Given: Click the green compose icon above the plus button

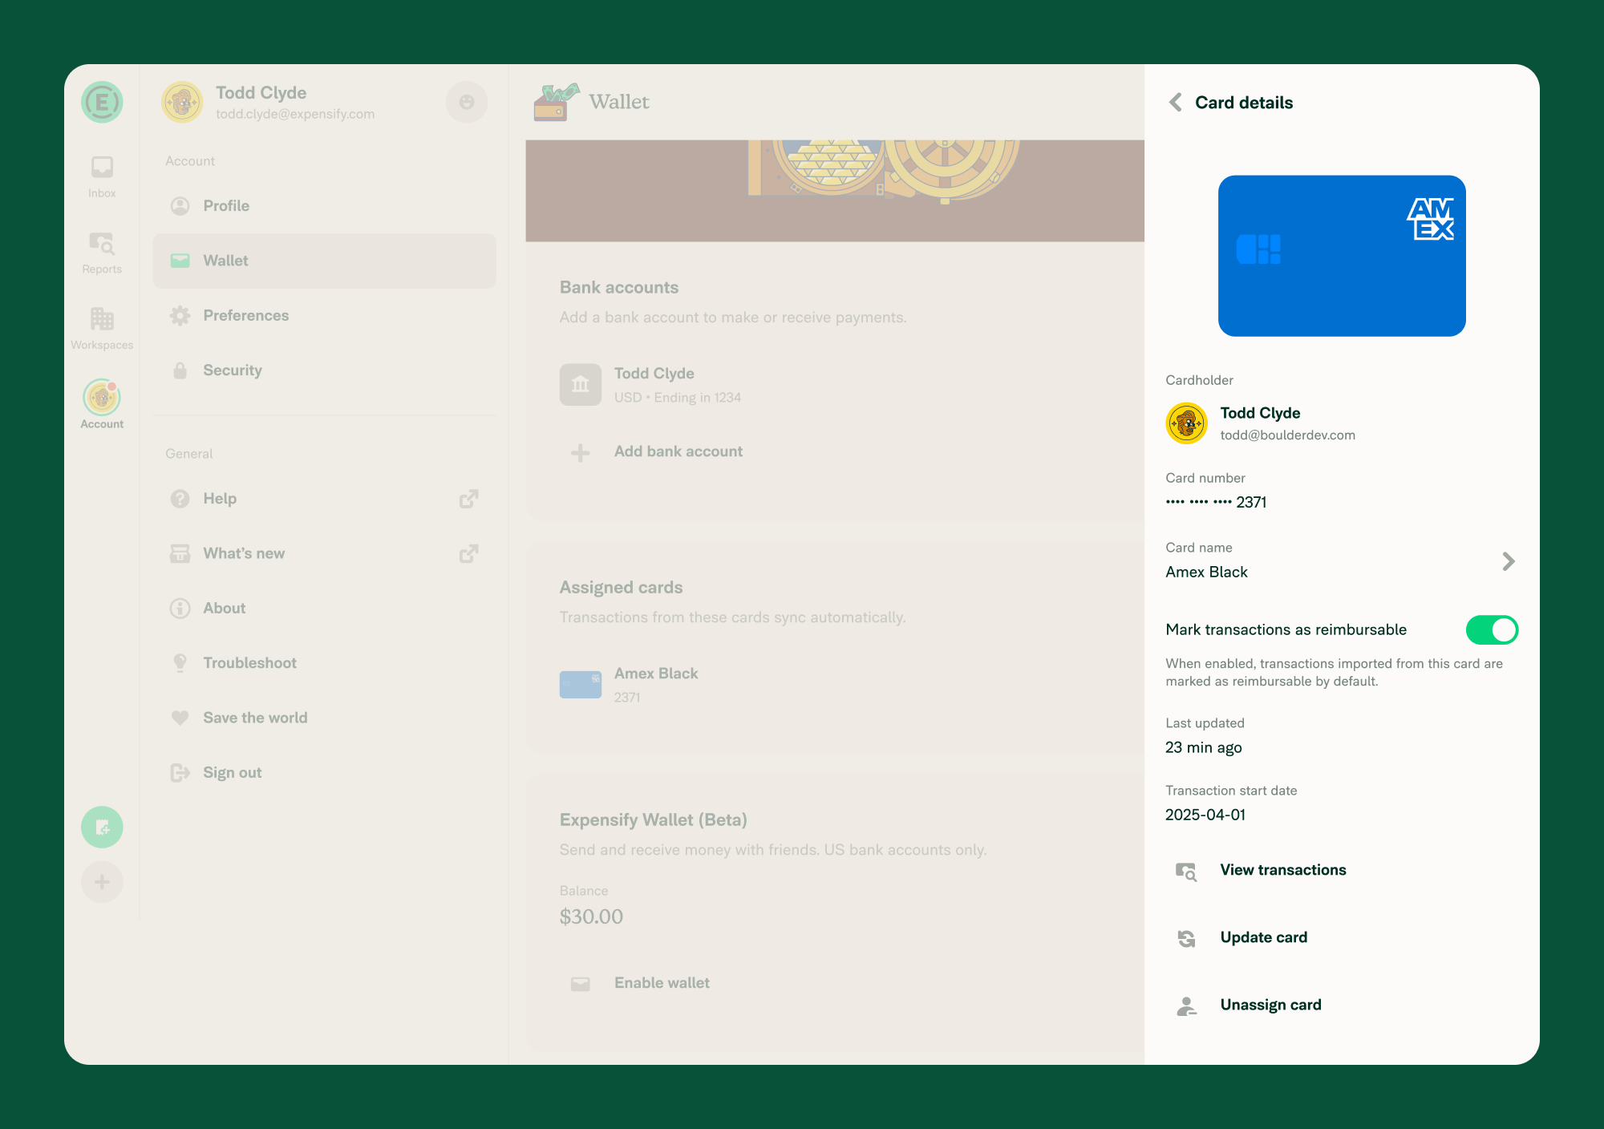Looking at the screenshot, I should click(102, 827).
